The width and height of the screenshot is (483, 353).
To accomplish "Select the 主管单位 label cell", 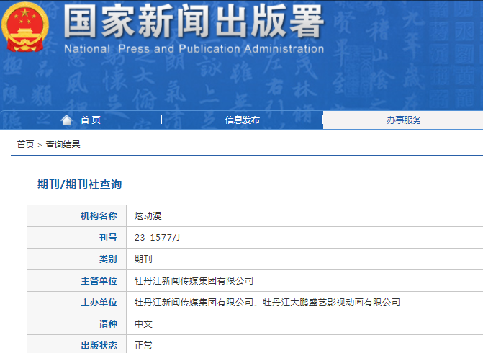I will click(77, 280).
